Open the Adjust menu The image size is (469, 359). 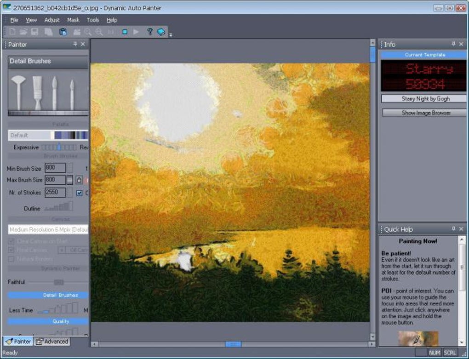pyautogui.click(x=52, y=20)
